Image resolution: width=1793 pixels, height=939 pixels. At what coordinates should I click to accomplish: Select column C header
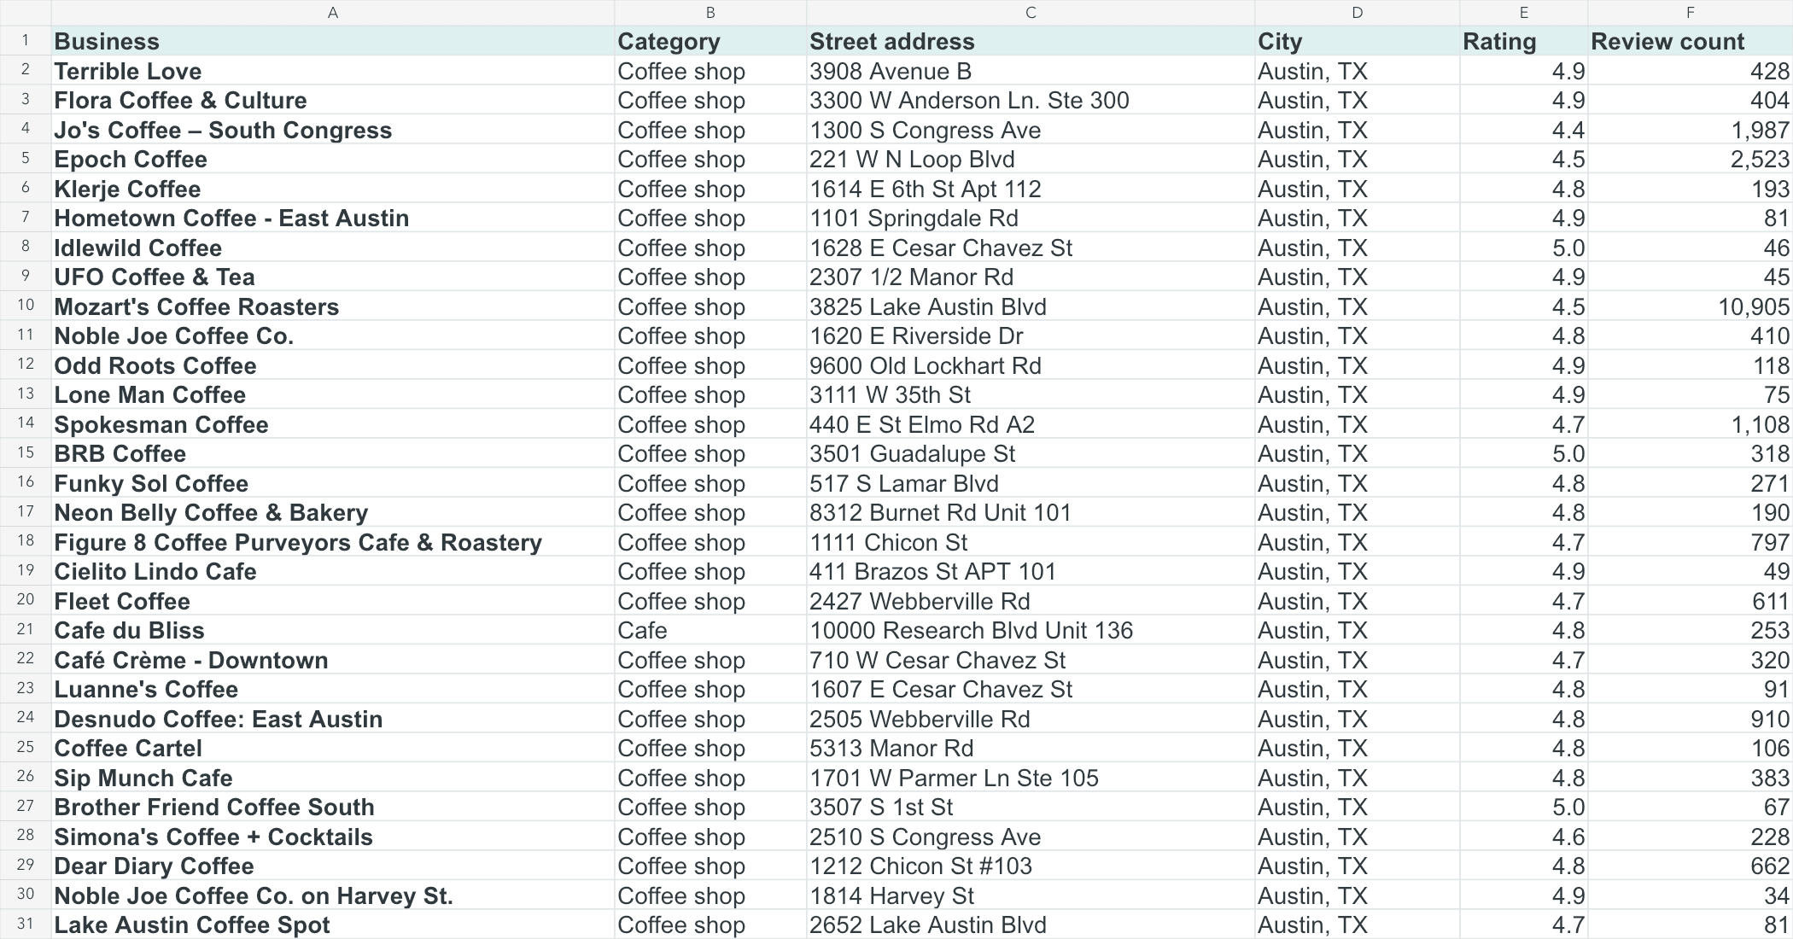click(1031, 13)
